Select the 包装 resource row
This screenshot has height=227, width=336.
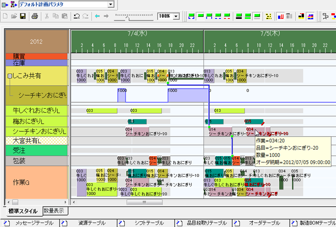click(x=37, y=161)
